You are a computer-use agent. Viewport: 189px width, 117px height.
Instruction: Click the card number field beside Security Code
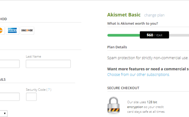[10, 97]
